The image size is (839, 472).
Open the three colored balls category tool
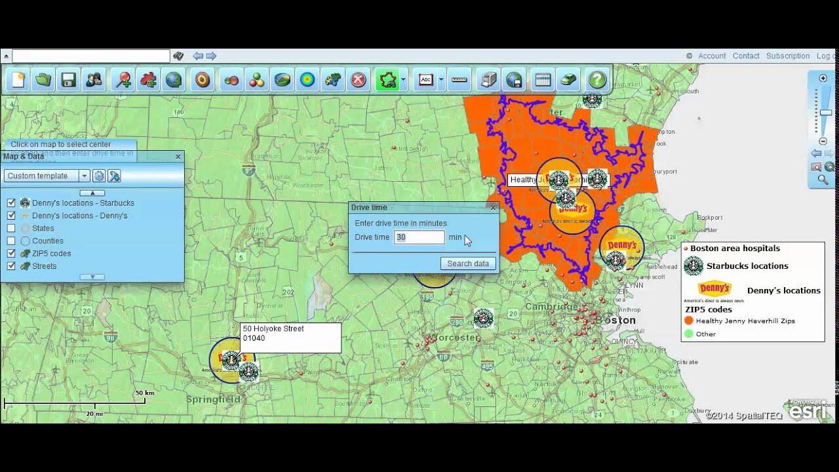[257, 80]
